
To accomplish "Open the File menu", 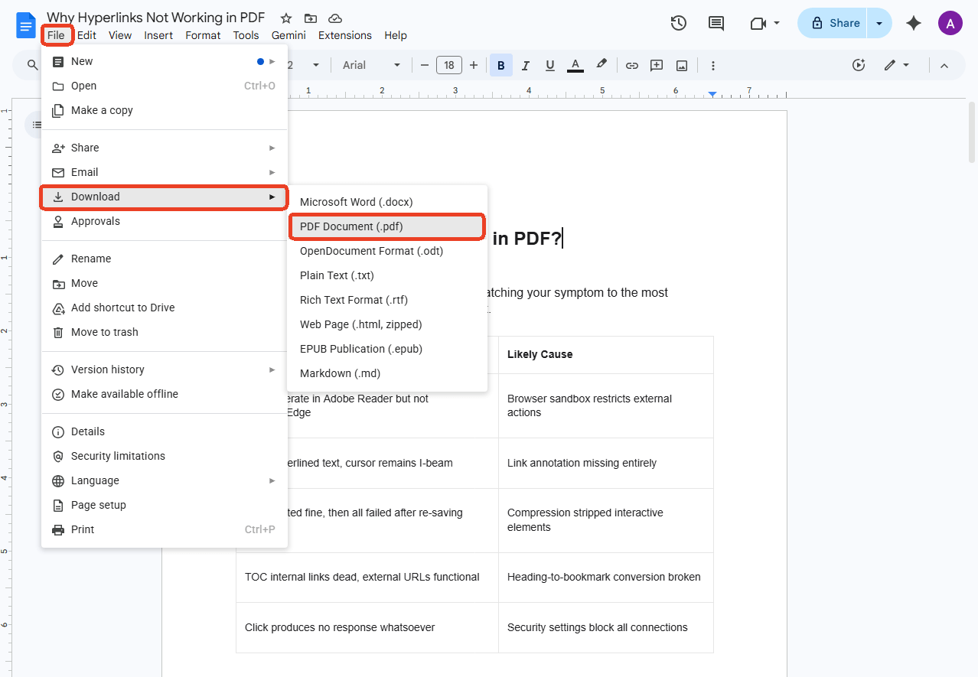I will click(56, 35).
